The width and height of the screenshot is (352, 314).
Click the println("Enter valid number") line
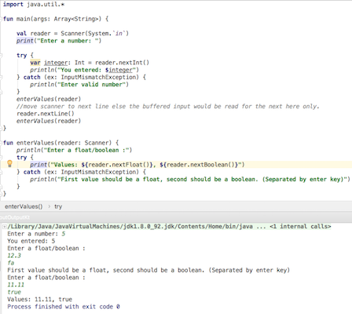click(x=79, y=85)
